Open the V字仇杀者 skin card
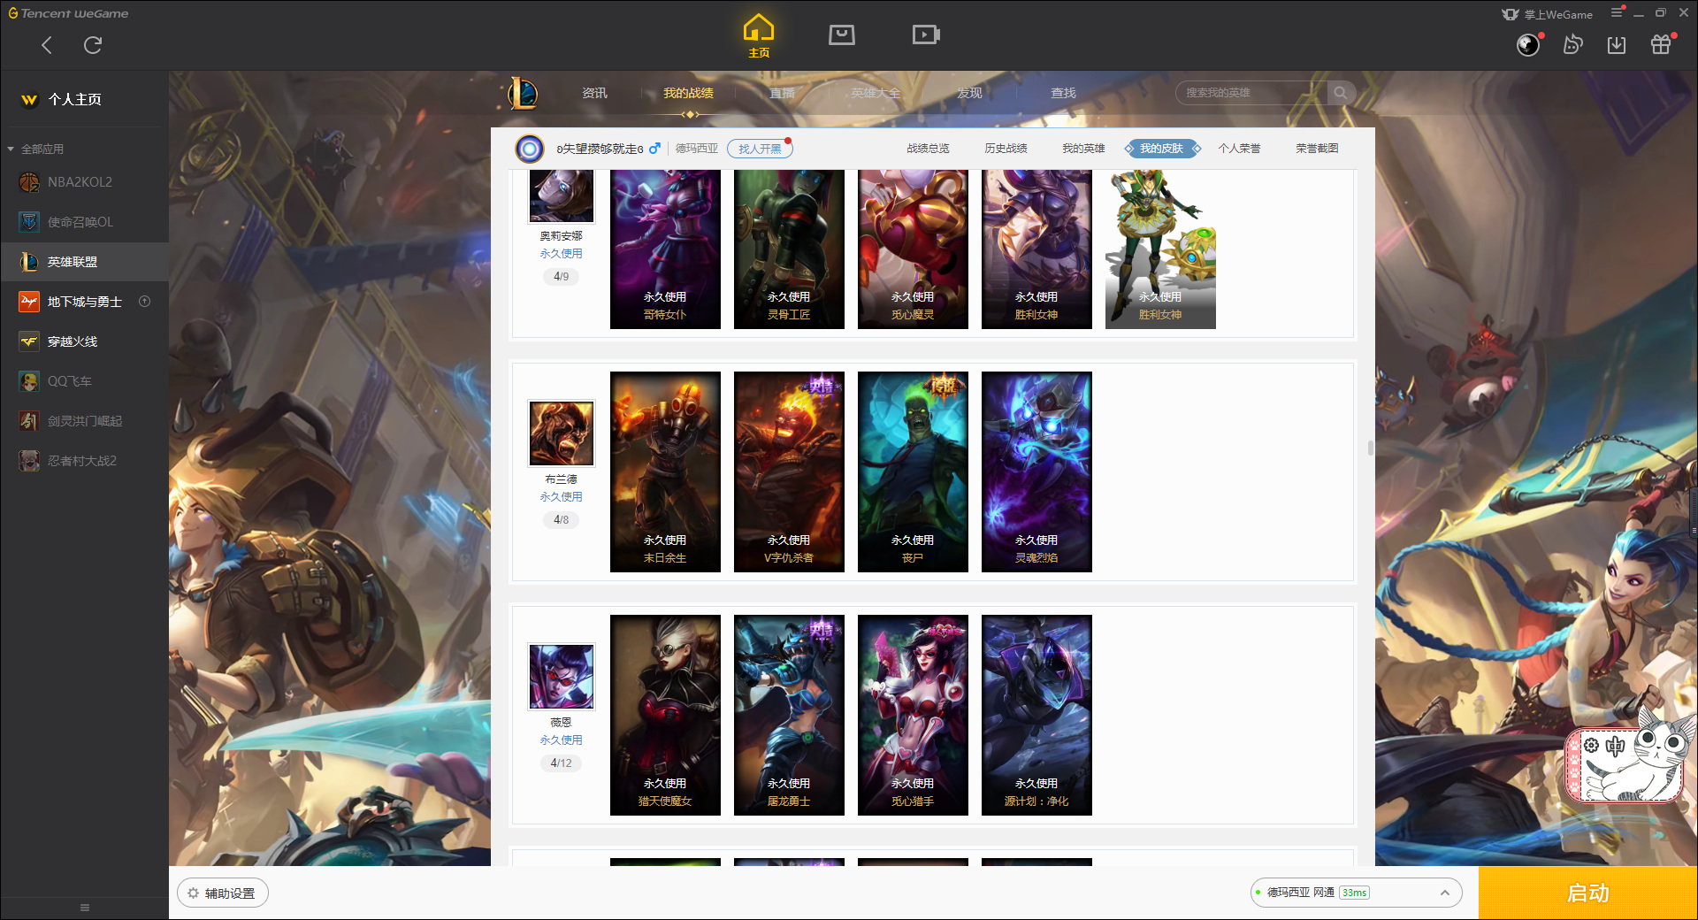 click(x=789, y=471)
